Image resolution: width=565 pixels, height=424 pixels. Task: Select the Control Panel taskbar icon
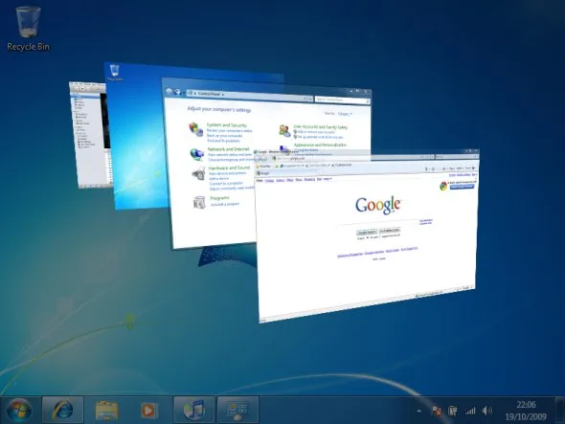pyautogui.click(x=237, y=410)
